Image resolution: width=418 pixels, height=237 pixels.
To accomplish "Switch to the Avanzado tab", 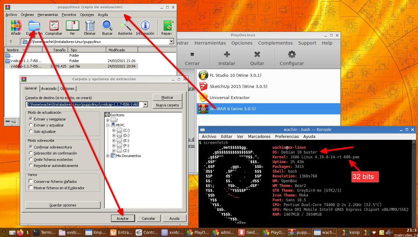I will 49,89.
